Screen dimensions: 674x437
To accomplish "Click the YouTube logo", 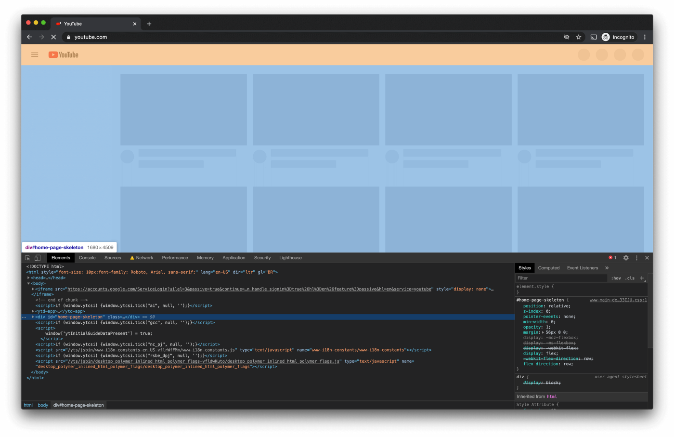I will (63, 55).
